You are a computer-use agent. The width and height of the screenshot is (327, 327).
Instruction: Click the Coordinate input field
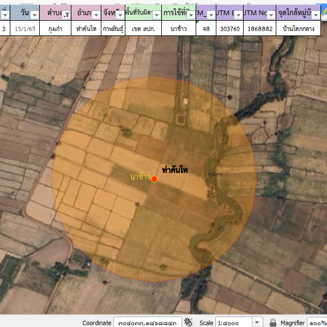pos(147,323)
